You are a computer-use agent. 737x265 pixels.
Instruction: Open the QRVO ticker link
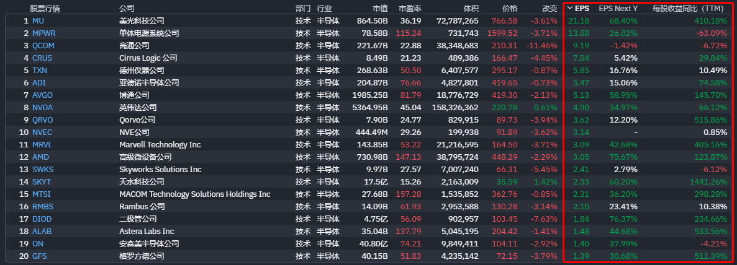43,119
